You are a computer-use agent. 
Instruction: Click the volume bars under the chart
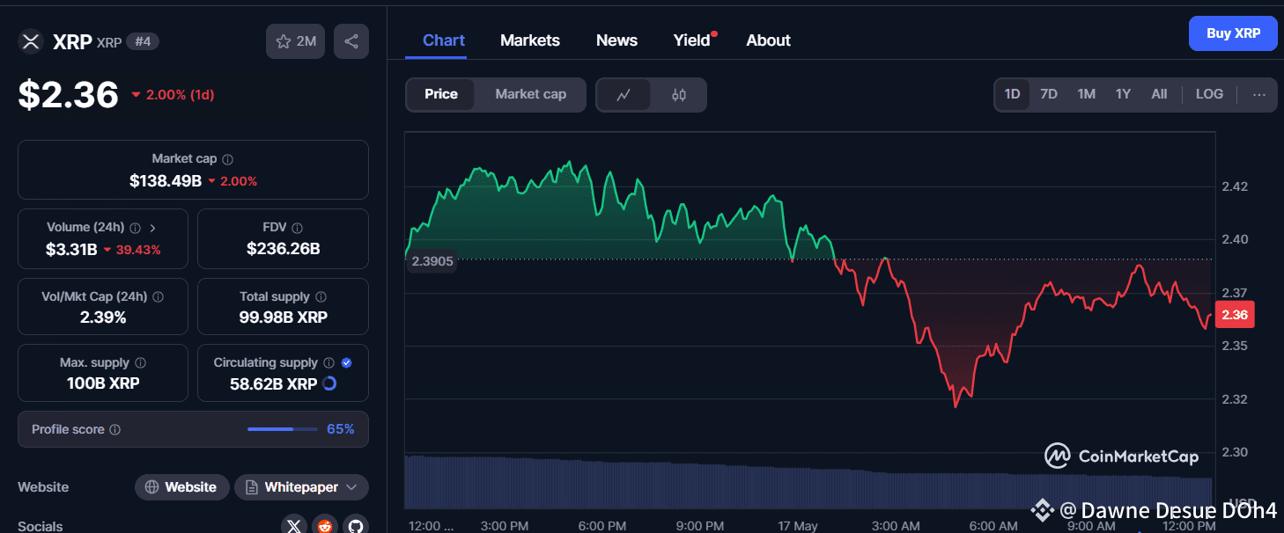tap(808, 481)
